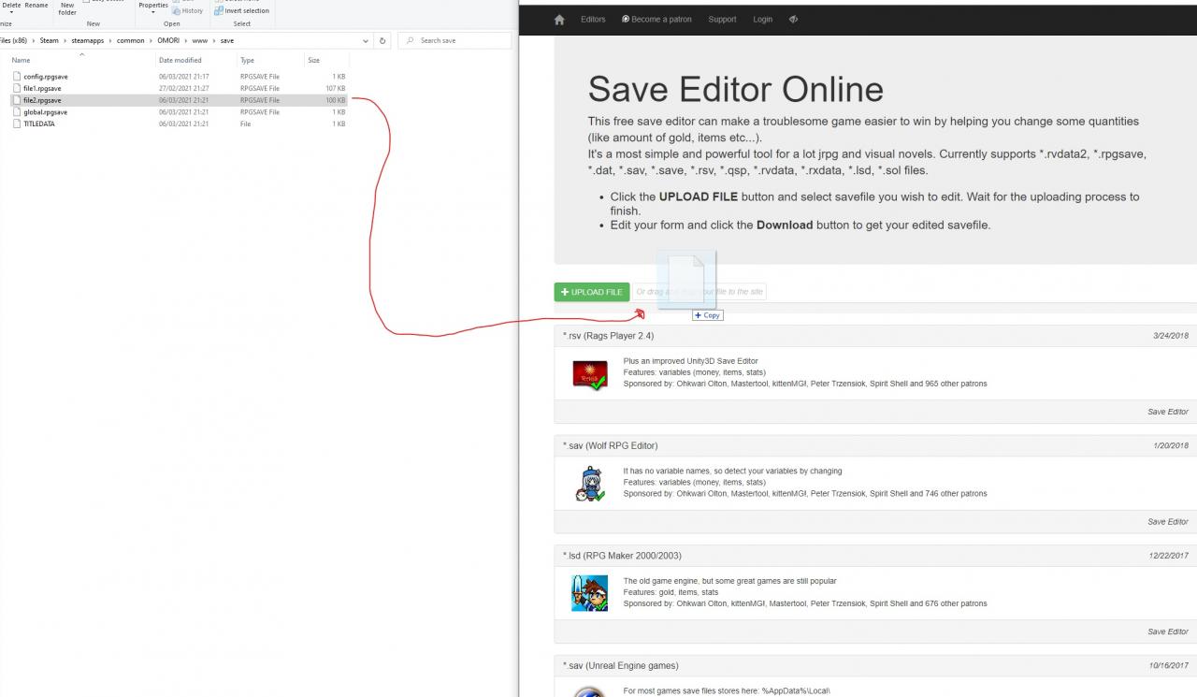The image size is (1197, 697).
Task: Select the file2.rpgsave file icon
Action: 17,100
